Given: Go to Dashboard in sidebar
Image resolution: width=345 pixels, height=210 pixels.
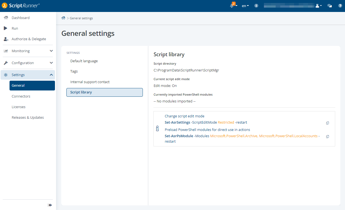Looking at the screenshot, I should (x=21, y=18).
